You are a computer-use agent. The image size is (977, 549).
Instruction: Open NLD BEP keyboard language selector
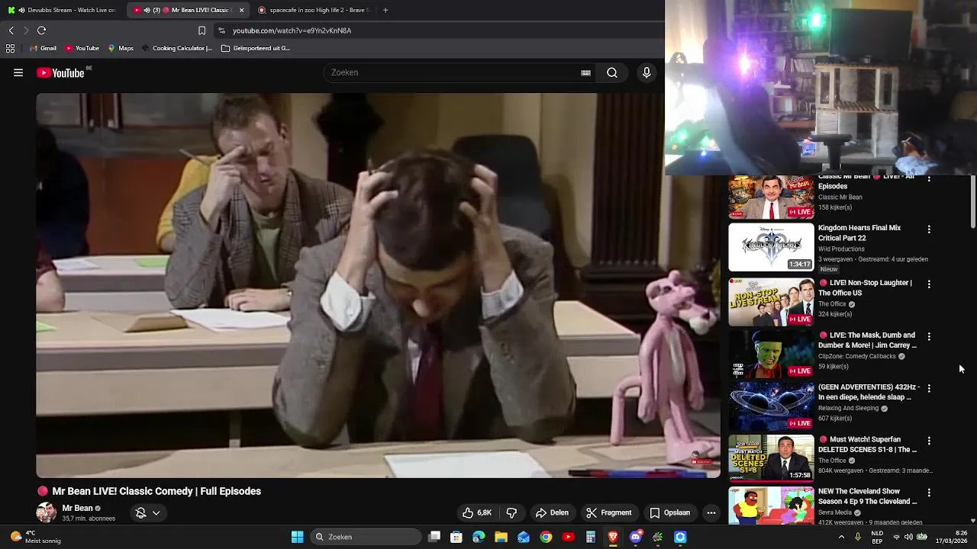878,537
